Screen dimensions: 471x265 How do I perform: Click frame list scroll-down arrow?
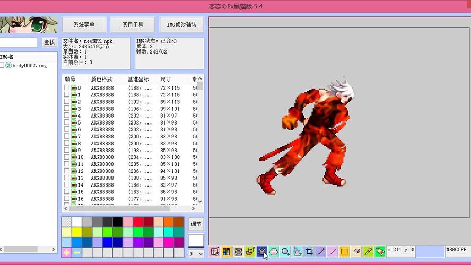point(200,202)
